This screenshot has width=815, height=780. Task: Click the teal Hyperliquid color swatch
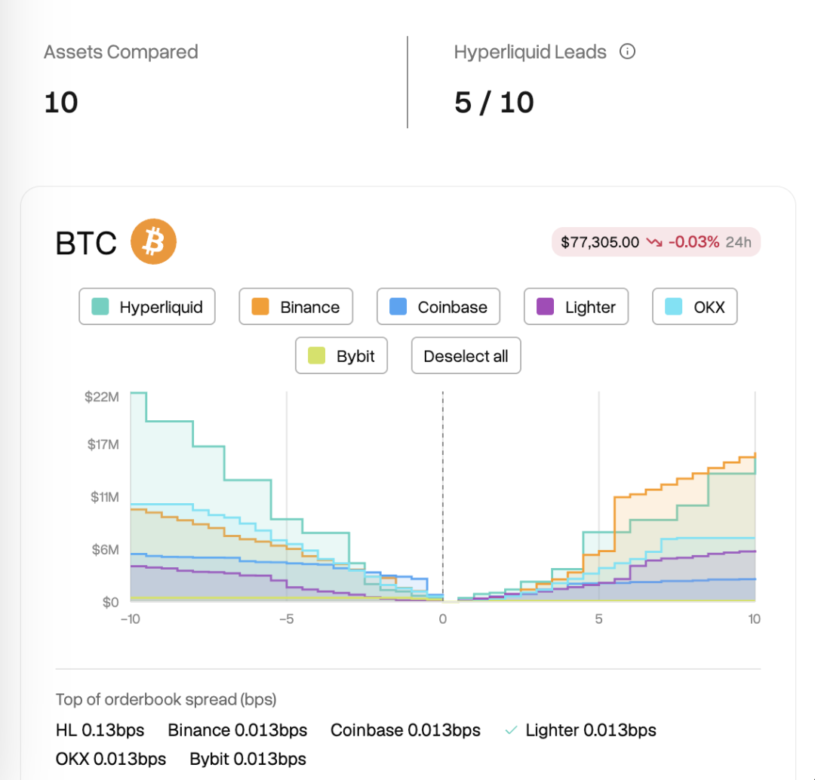(x=100, y=306)
